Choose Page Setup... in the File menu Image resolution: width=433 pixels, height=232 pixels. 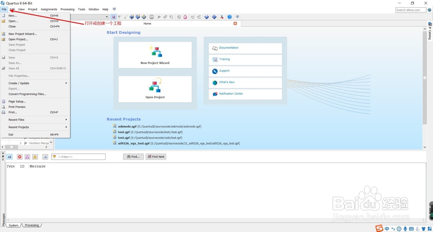[x=36, y=102]
